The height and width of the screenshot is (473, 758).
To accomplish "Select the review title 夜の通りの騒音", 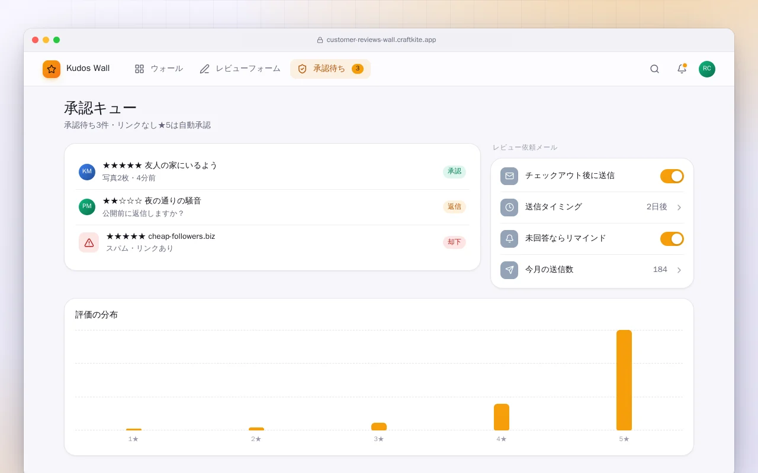I will (173, 201).
